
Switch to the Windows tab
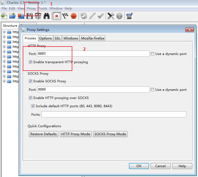click(71, 38)
